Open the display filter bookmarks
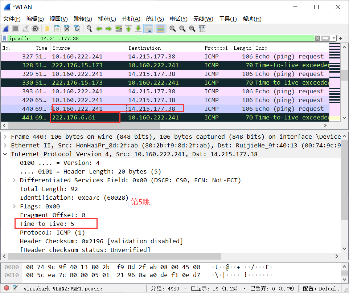This screenshot has width=349, height=293. 4,38
